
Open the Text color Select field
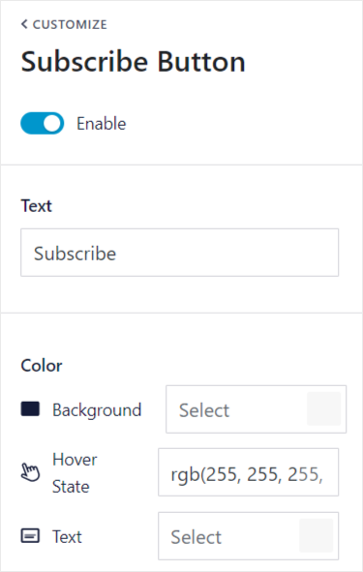(248, 536)
